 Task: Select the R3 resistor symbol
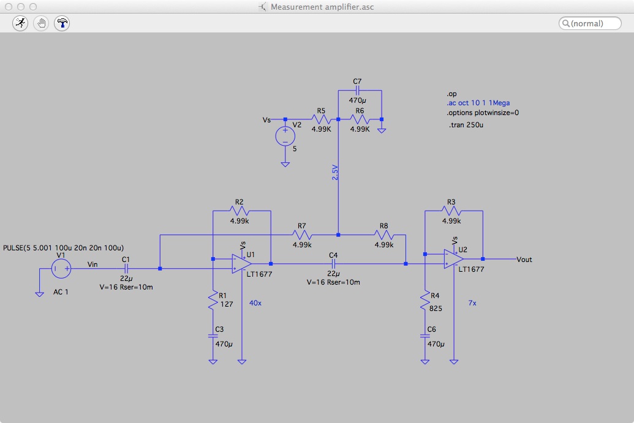click(451, 211)
